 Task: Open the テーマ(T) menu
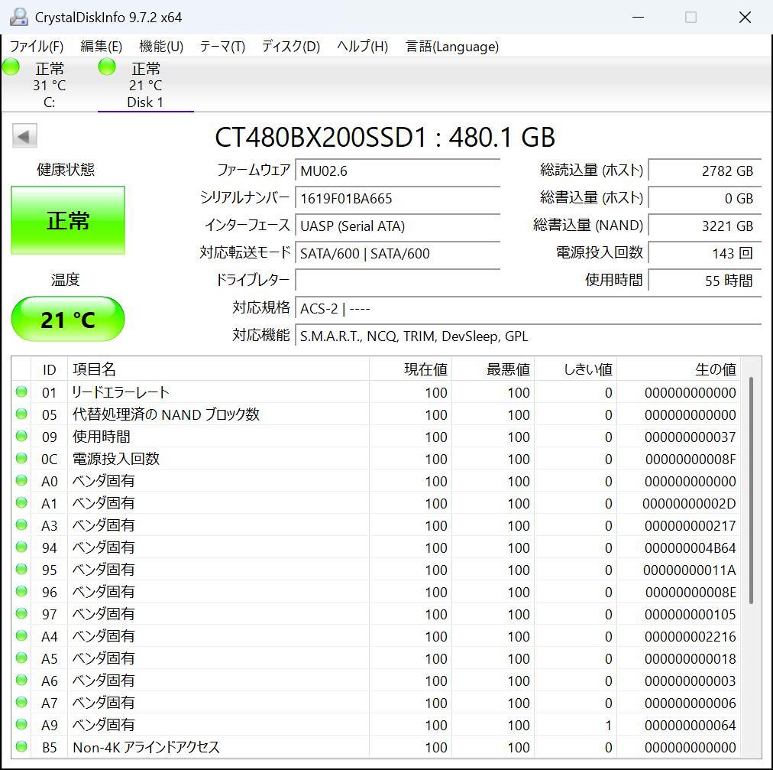click(221, 47)
